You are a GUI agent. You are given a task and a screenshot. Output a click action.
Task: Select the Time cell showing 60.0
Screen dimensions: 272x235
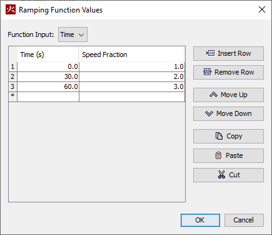click(x=48, y=86)
